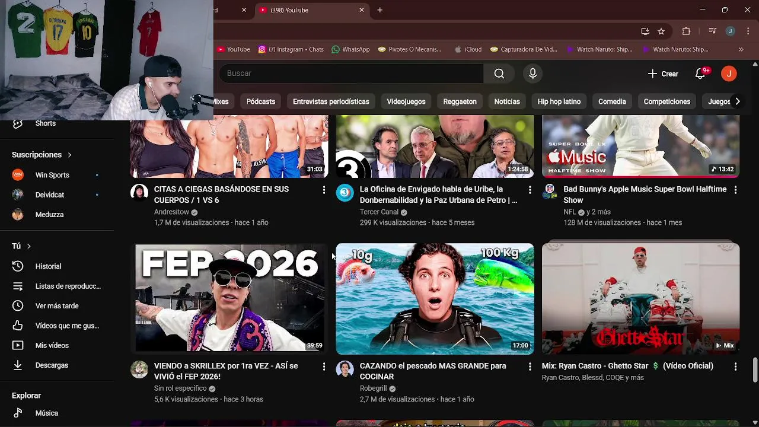The height and width of the screenshot is (427, 759).
Task: Select the Comedia chip
Action: click(x=612, y=101)
